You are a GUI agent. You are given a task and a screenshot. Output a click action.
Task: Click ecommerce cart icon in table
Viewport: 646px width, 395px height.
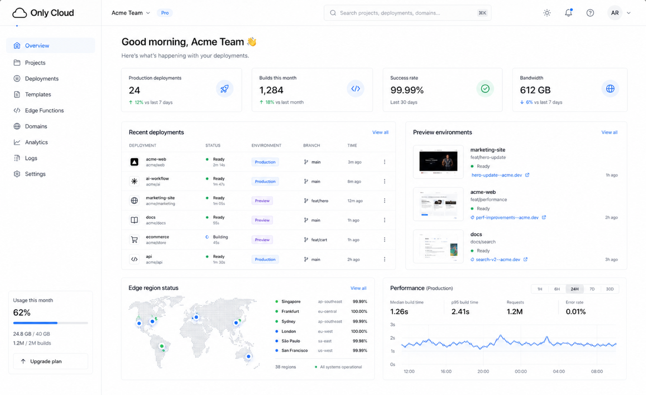134,240
